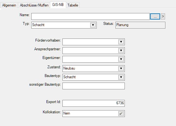Click the Kollokation field showing Nein

(x=90, y=114)
